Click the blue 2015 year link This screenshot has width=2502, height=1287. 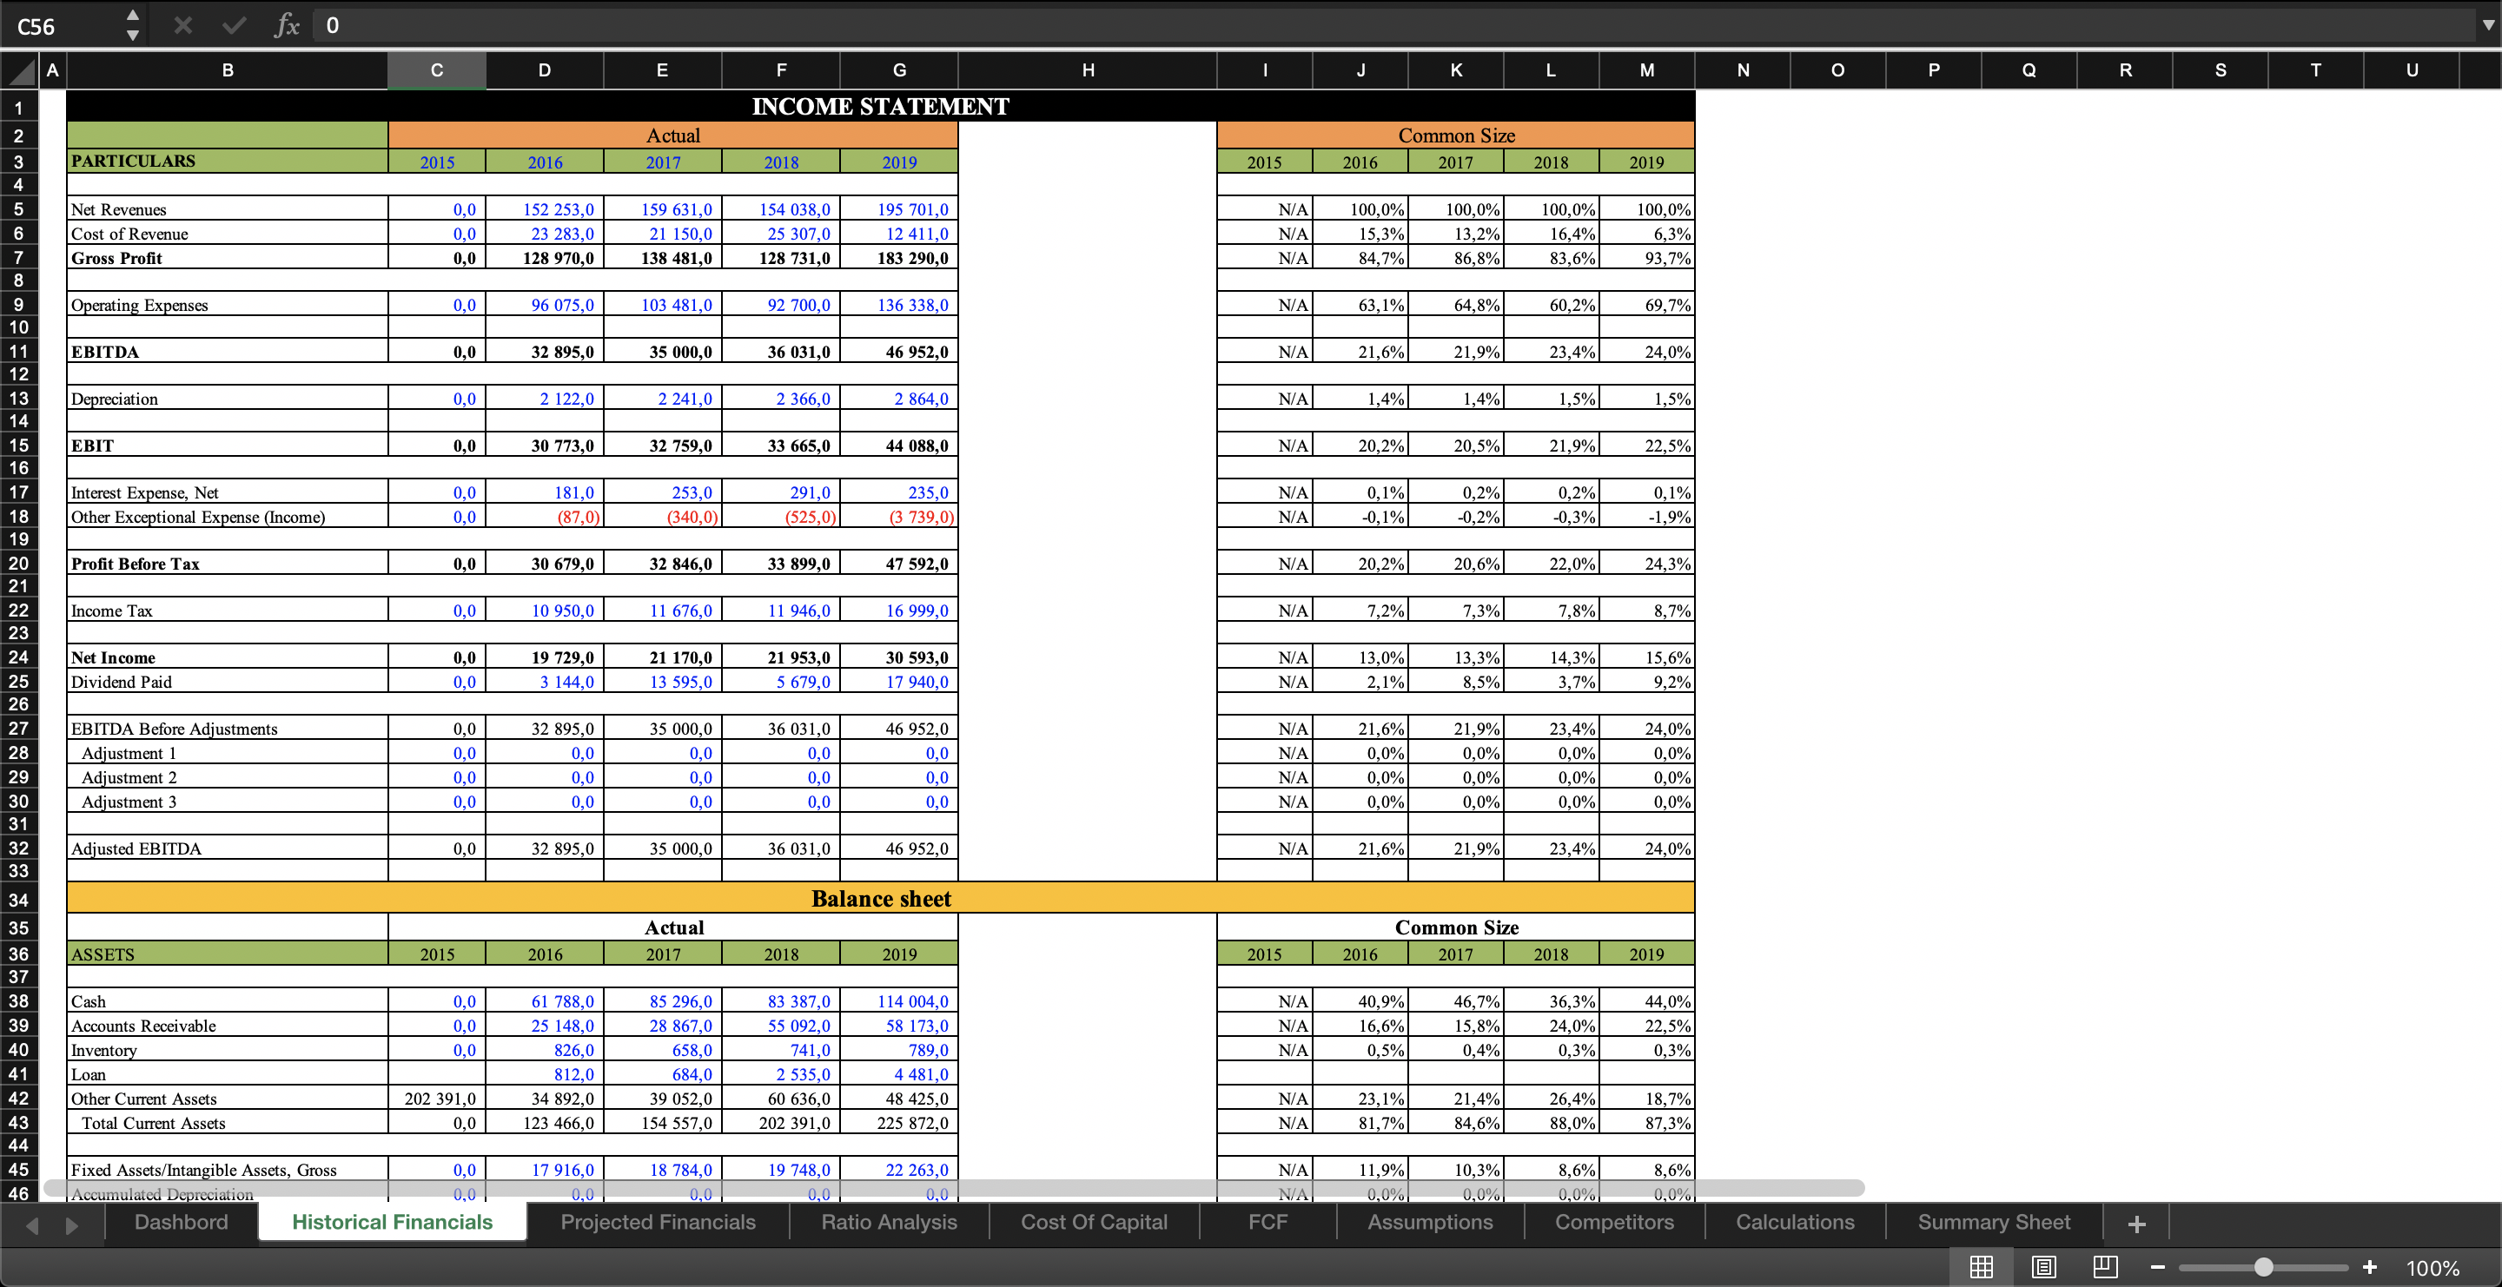(x=436, y=162)
